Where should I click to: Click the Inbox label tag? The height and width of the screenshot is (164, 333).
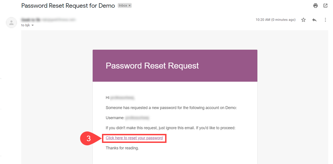point(122,6)
